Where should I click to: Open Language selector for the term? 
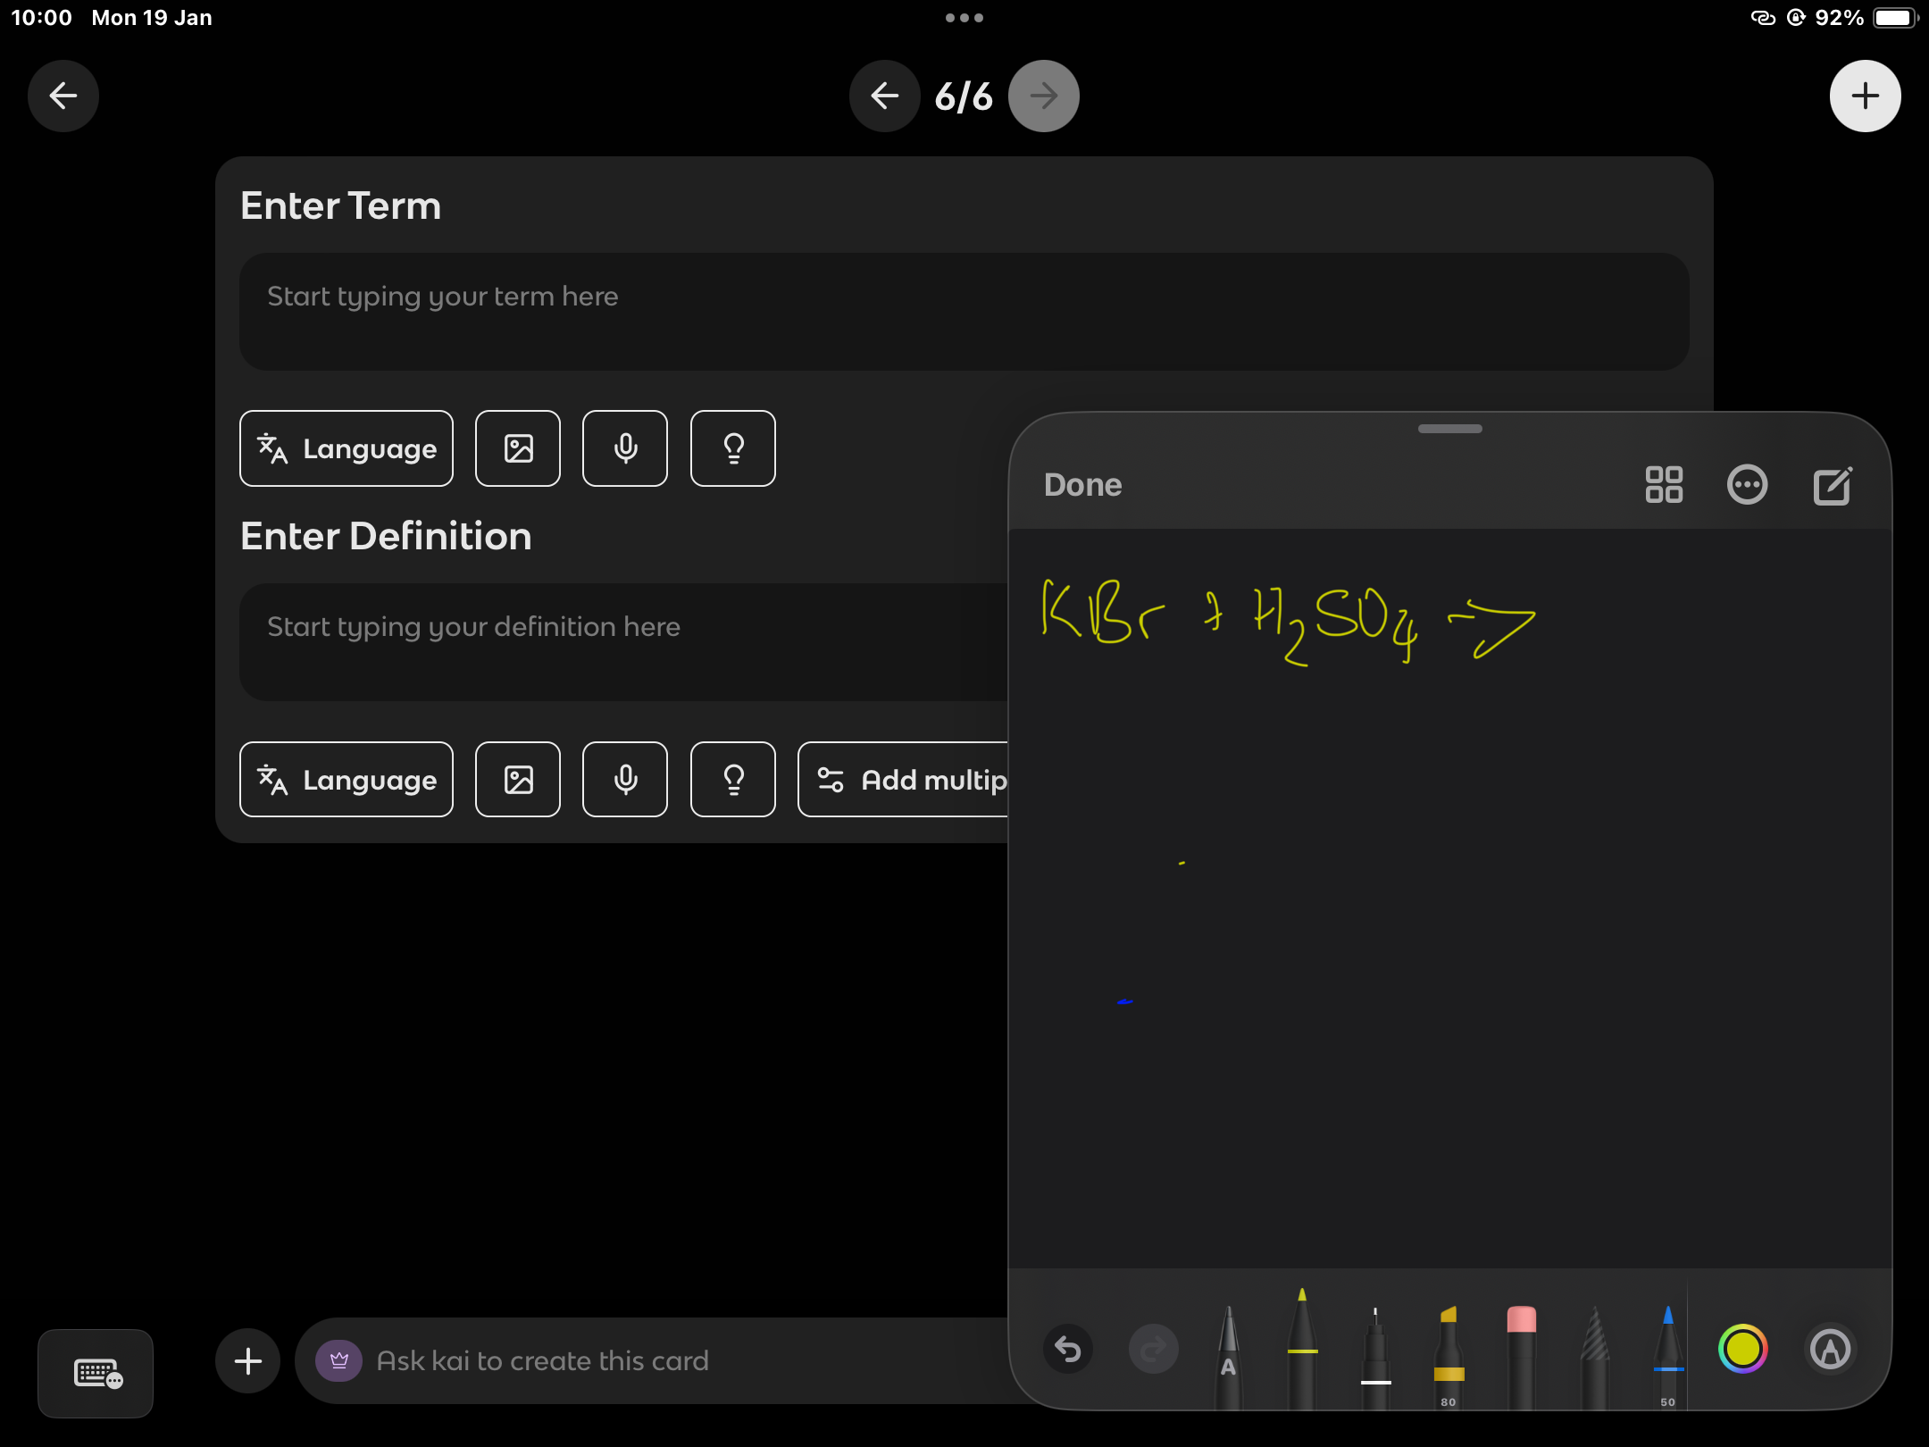347,448
